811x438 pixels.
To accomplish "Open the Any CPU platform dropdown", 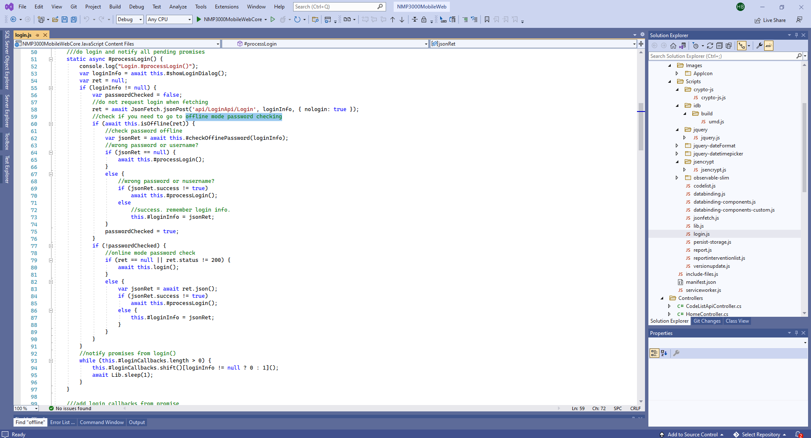I will click(x=169, y=19).
